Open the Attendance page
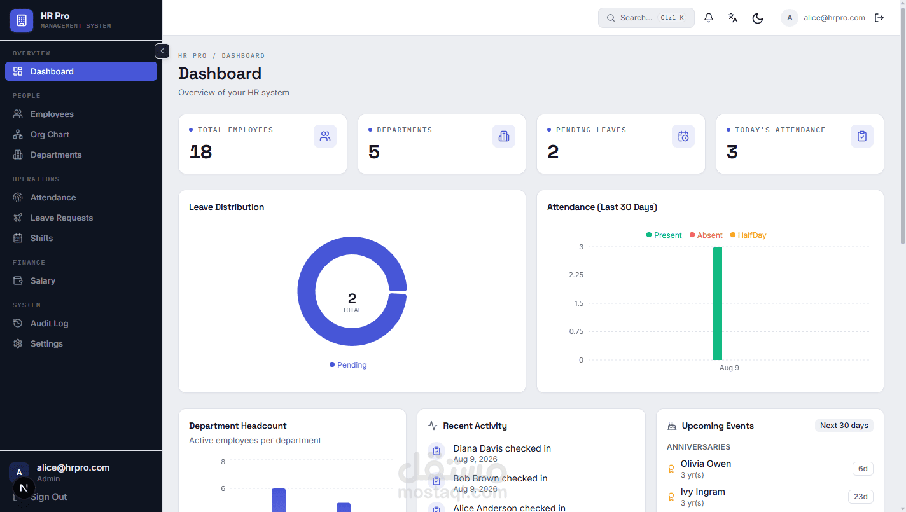Screen dimensions: 906x512 click(x=81, y=197)
